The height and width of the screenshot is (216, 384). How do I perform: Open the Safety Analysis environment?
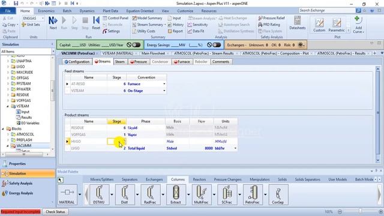click(x=28, y=183)
